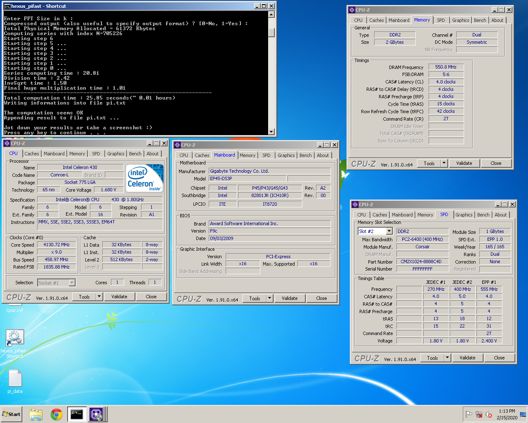Click the clock showing 1:13 PM

coord(507,414)
